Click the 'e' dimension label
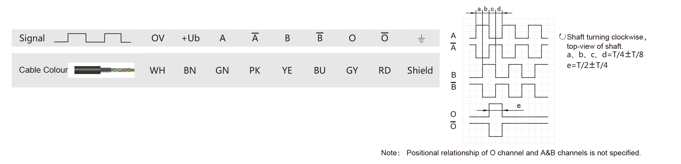Viewport: 681px width, 164px height. click(x=519, y=106)
